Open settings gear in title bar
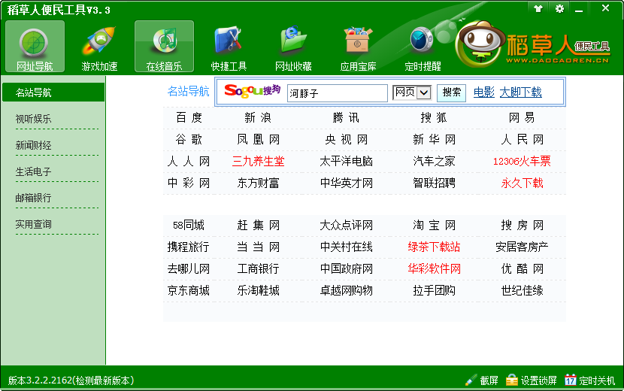 [x=559, y=8]
